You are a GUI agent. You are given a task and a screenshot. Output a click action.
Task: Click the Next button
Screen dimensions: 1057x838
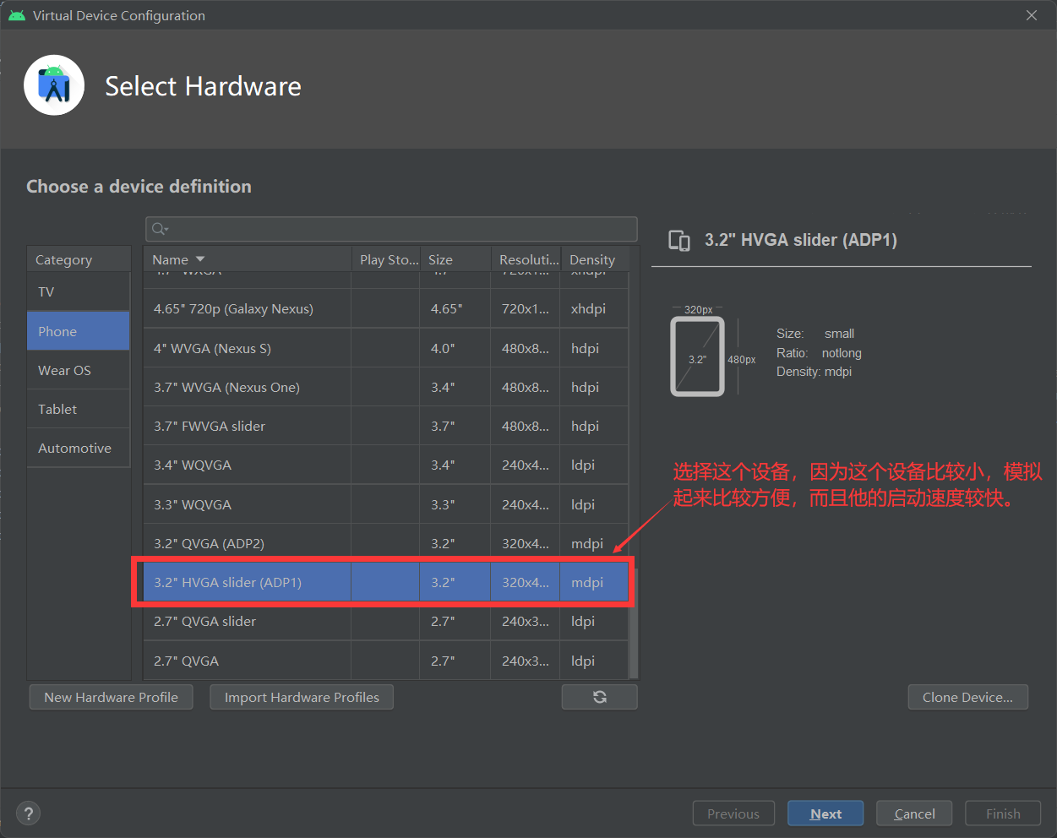(825, 814)
